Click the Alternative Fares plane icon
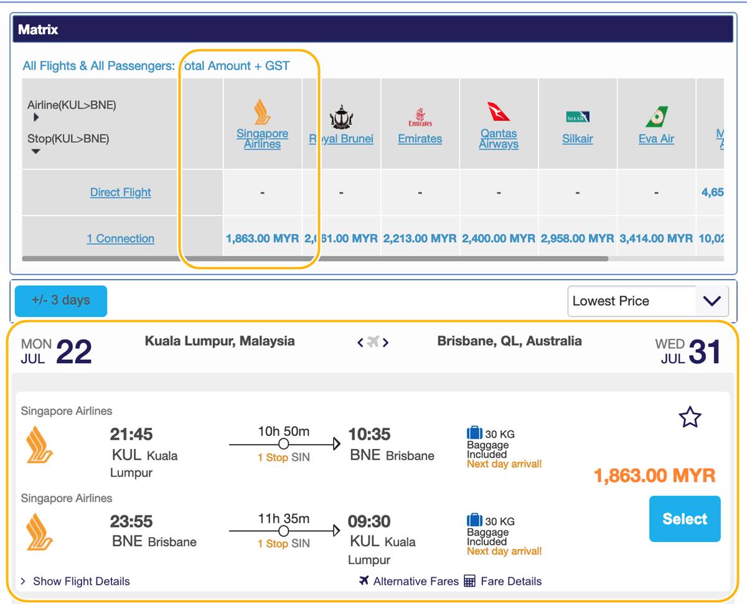The height and width of the screenshot is (604, 747). tap(364, 580)
